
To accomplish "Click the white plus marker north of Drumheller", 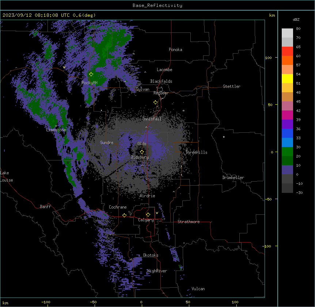I will (224, 137).
